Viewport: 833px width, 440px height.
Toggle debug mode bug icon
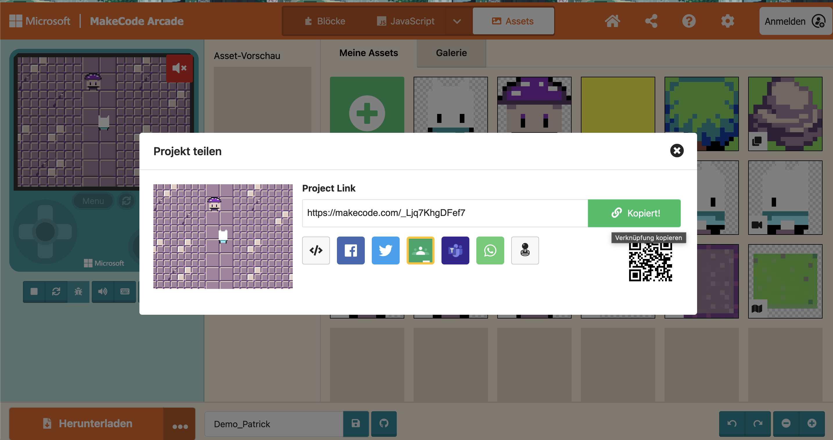point(78,291)
